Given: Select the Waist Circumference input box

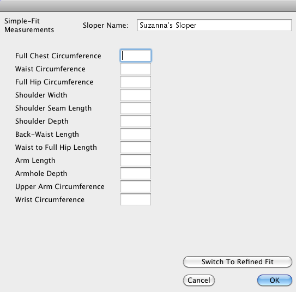Looking at the screenshot, I should click(x=136, y=69).
